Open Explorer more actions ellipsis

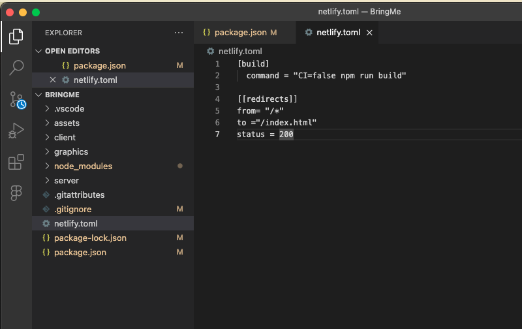click(x=179, y=33)
